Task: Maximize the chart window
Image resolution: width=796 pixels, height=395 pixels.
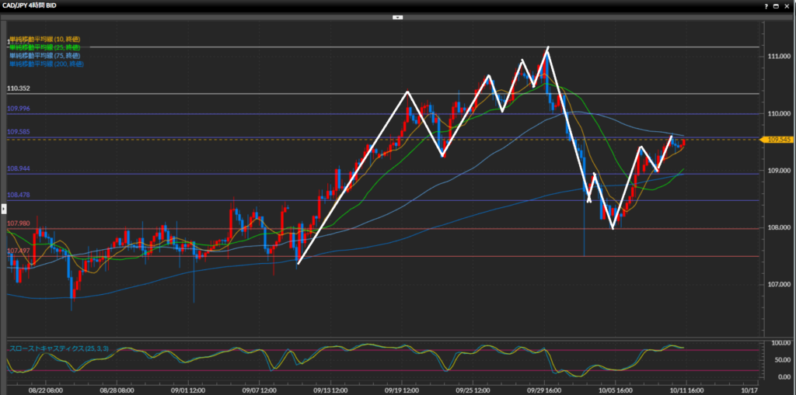Action: [777, 5]
